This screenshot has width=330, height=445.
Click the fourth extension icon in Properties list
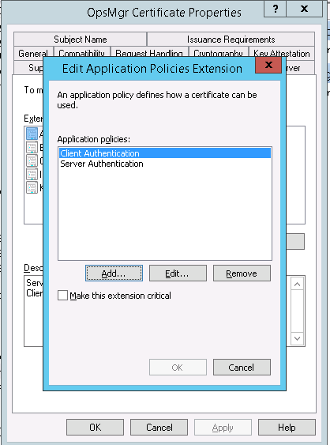pyautogui.click(x=32, y=174)
